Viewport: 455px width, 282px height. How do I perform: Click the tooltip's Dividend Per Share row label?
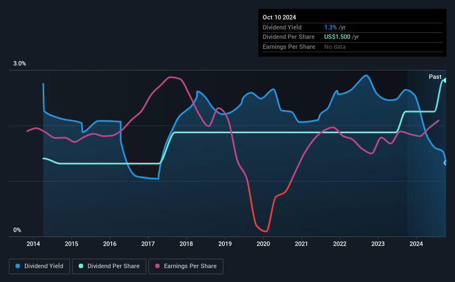click(x=288, y=37)
